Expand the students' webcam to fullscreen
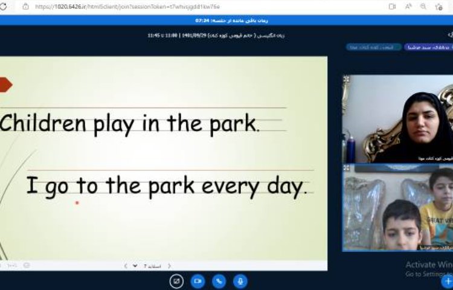Viewport: 453px width, 290px height. point(346,167)
